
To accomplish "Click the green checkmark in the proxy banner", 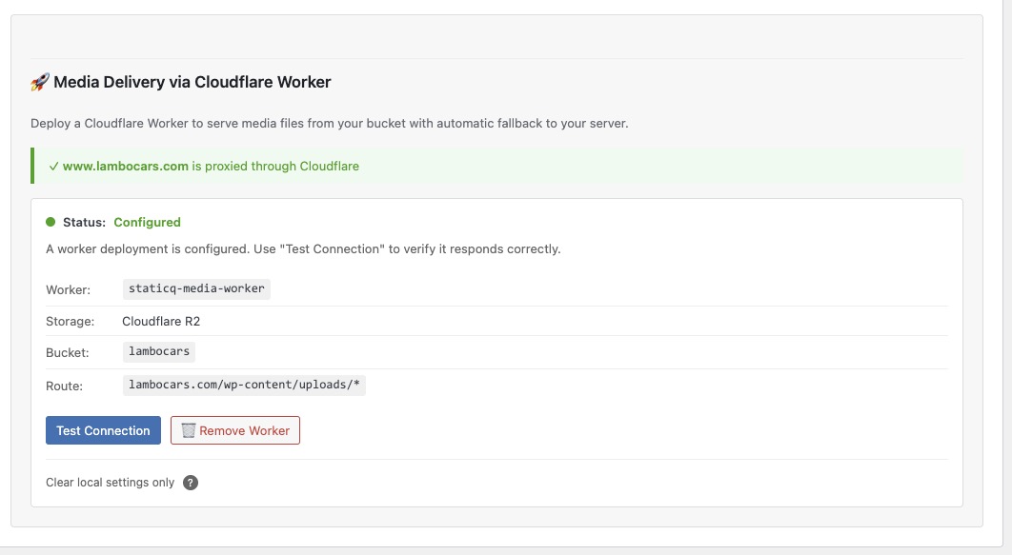I will [52, 166].
